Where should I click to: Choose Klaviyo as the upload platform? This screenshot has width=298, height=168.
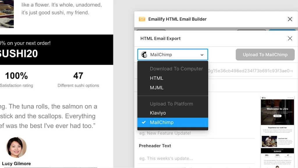158,113
